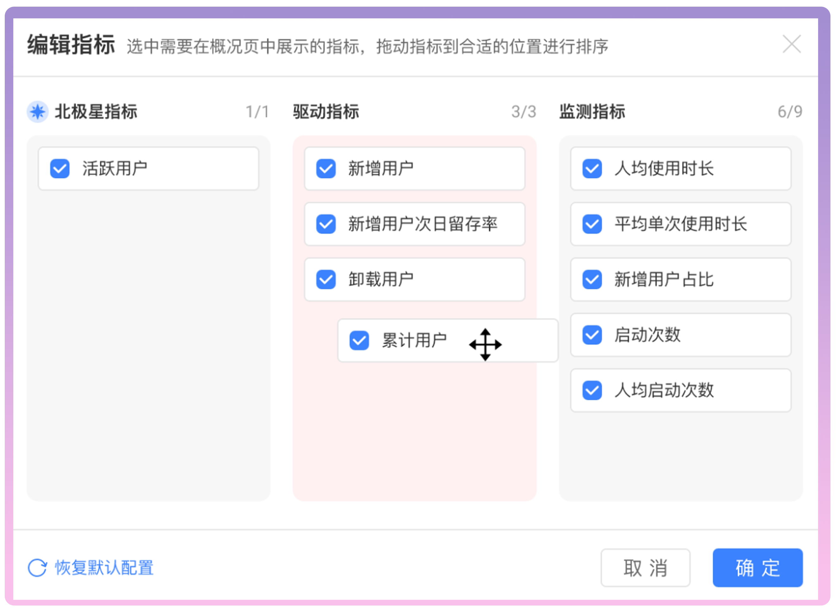Viewport: 839px width, 615px height.
Task: Deselect the 人均使用时长 checkbox
Action: click(x=592, y=169)
